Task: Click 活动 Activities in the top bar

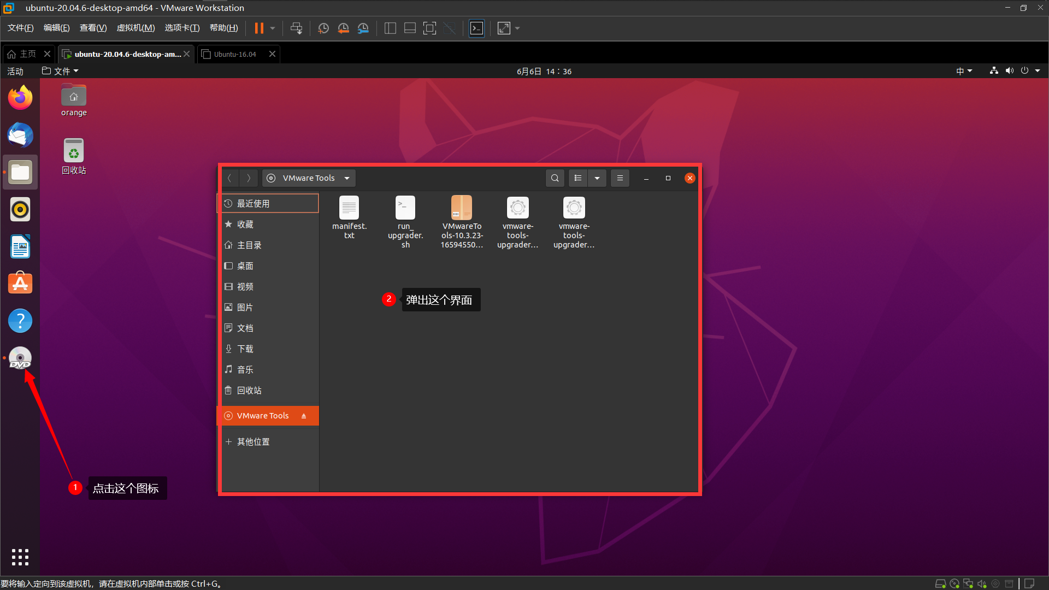Action: 15,71
